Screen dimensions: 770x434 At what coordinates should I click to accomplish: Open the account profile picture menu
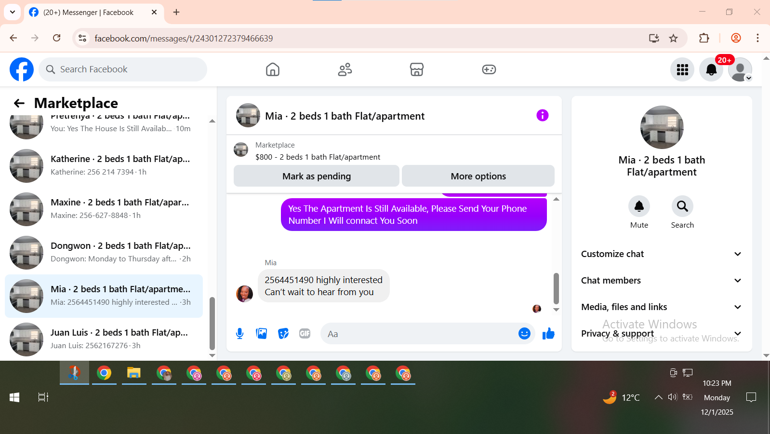pyautogui.click(x=740, y=69)
